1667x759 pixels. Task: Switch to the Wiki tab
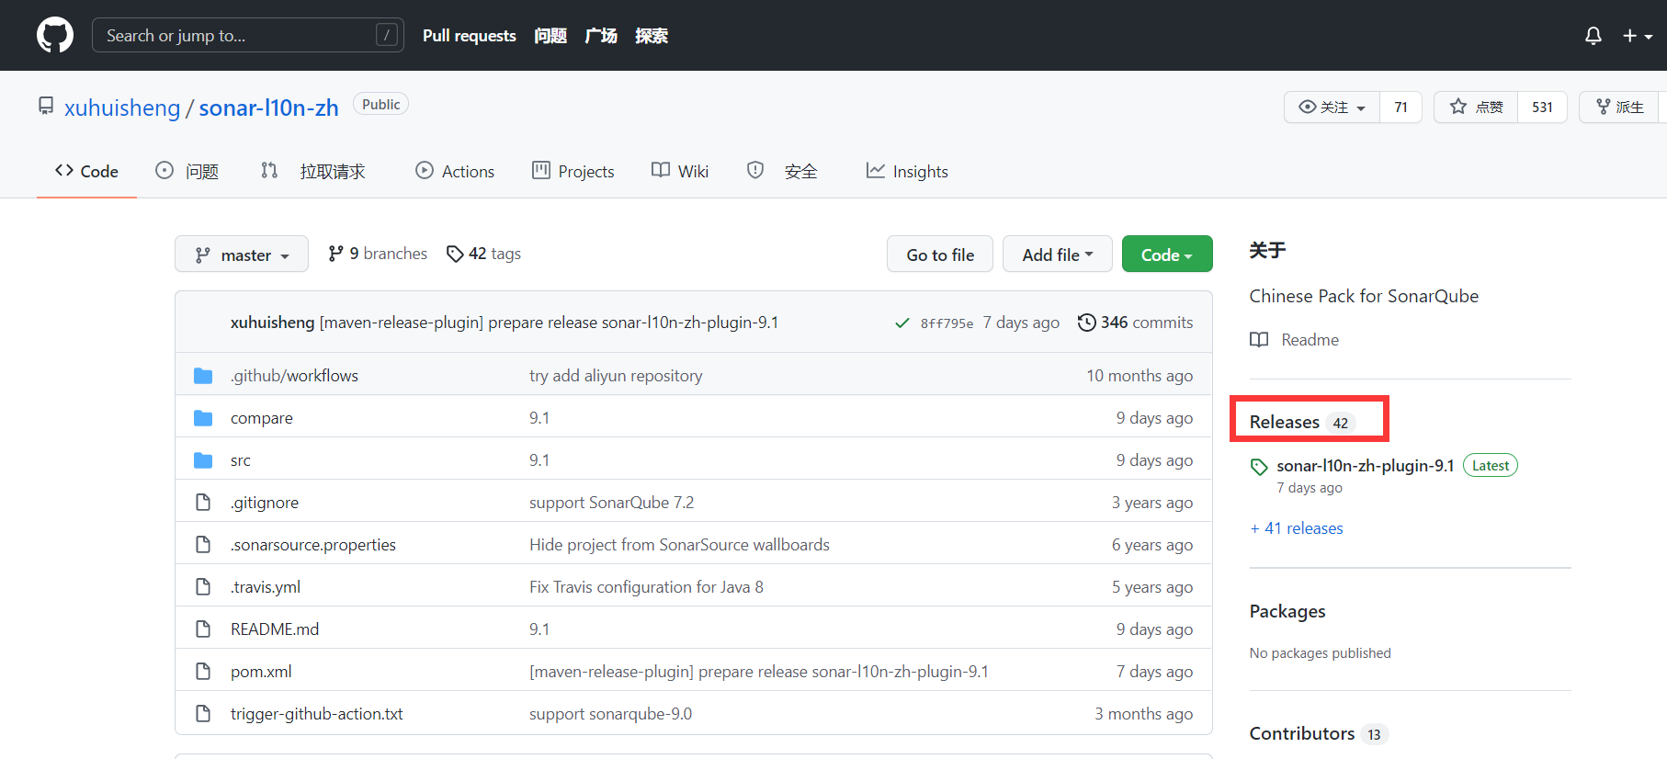(x=680, y=171)
